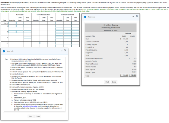Viewport: 169px width, 123px height.
Task: Click Done in the More Info dialog
Action: pyautogui.click(x=38, y=116)
